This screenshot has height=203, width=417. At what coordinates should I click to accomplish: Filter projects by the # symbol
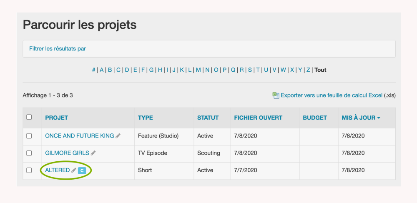click(94, 70)
